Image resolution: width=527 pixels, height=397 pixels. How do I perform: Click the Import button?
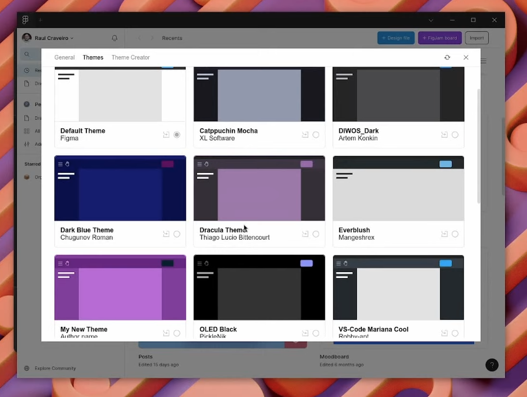tap(477, 38)
